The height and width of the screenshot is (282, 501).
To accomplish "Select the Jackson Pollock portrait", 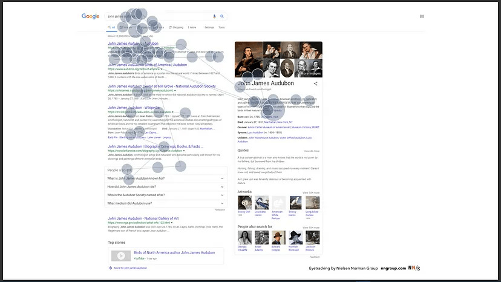I will click(x=312, y=238).
